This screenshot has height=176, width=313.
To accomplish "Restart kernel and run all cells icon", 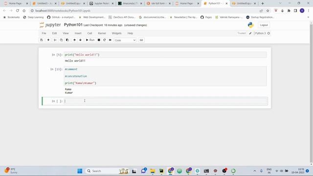I will click(x=110, y=40).
